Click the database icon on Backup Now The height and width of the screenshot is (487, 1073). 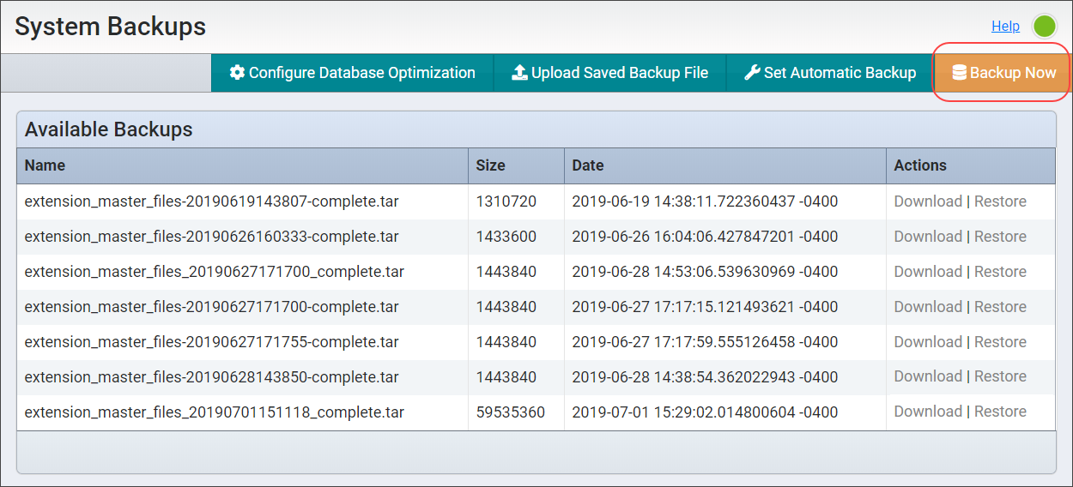pos(959,73)
